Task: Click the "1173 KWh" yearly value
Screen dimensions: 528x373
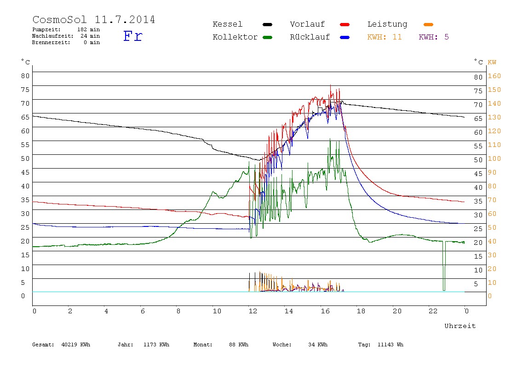Action: click(x=156, y=345)
